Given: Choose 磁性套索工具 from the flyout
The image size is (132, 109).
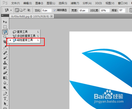Looking at the screenshot, I should 24,40.
